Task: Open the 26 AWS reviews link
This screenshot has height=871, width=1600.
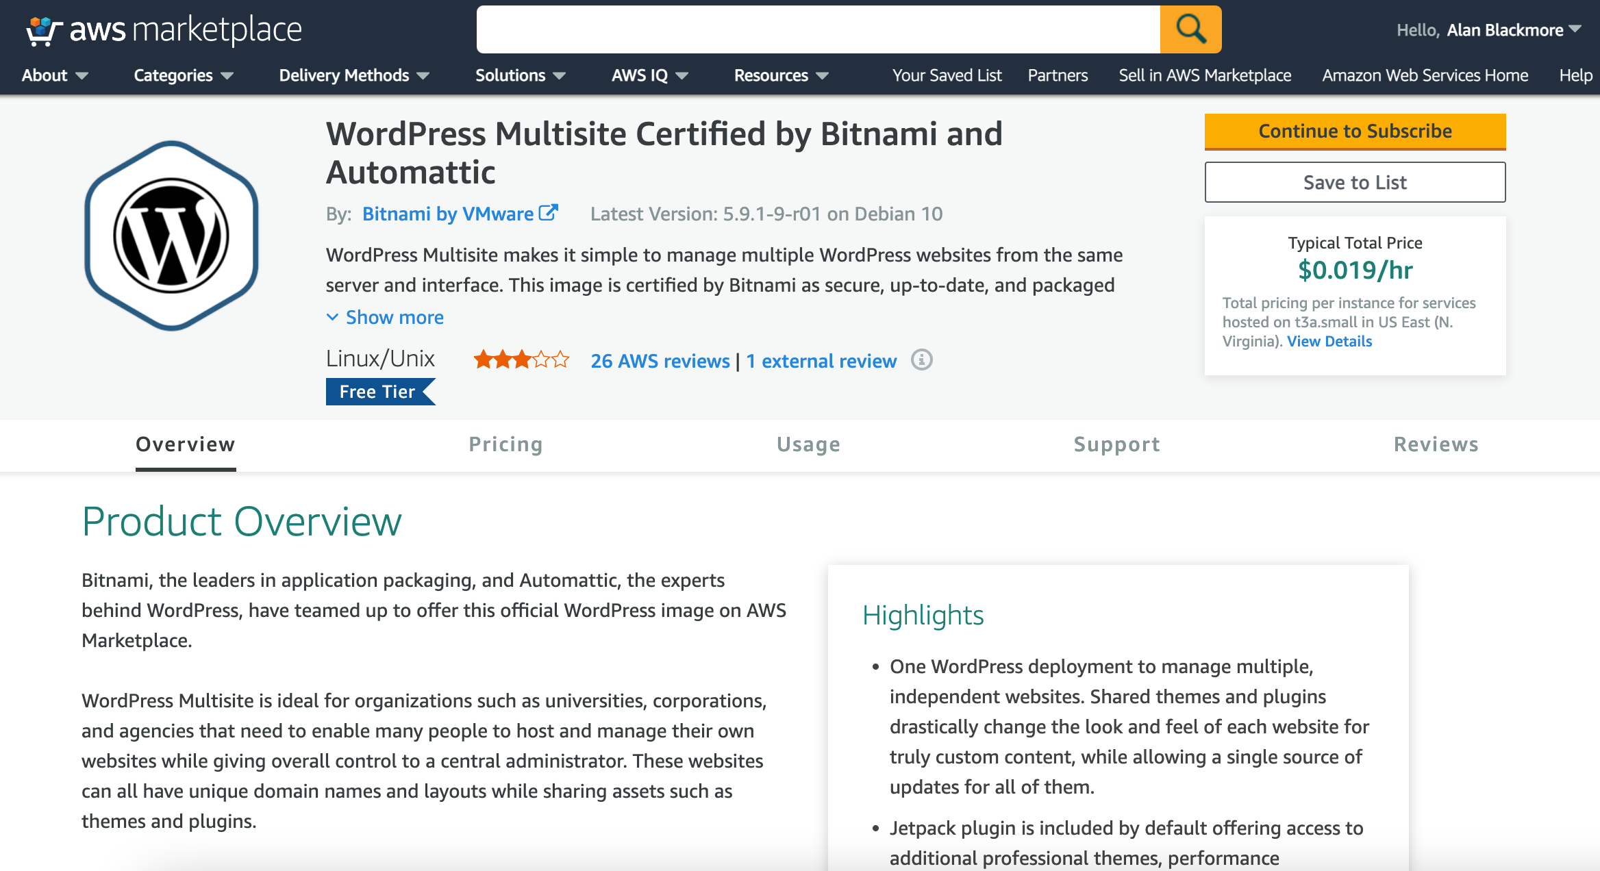Action: click(660, 361)
